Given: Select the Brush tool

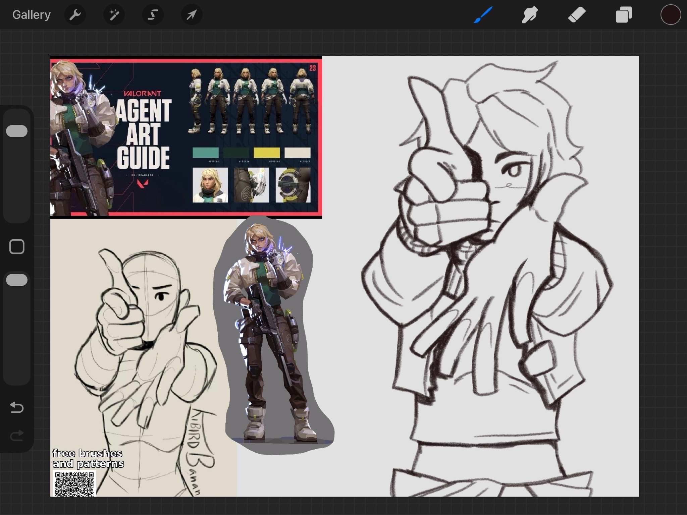Looking at the screenshot, I should pos(483,15).
